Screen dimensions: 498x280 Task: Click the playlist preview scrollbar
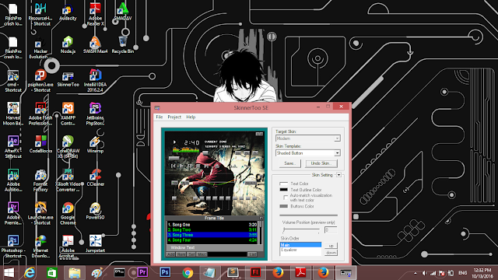click(x=261, y=233)
